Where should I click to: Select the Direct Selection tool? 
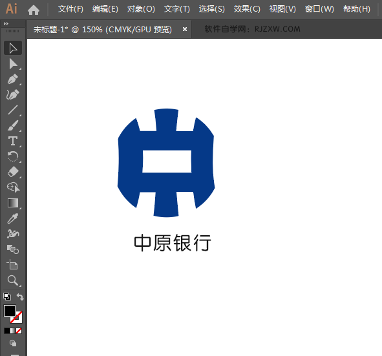(13, 64)
